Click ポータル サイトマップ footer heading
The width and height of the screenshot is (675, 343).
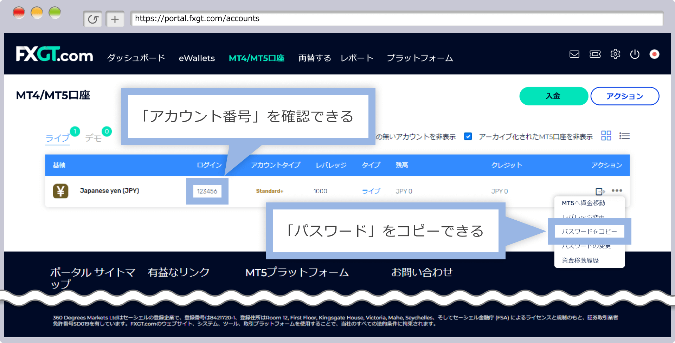coord(92,278)
